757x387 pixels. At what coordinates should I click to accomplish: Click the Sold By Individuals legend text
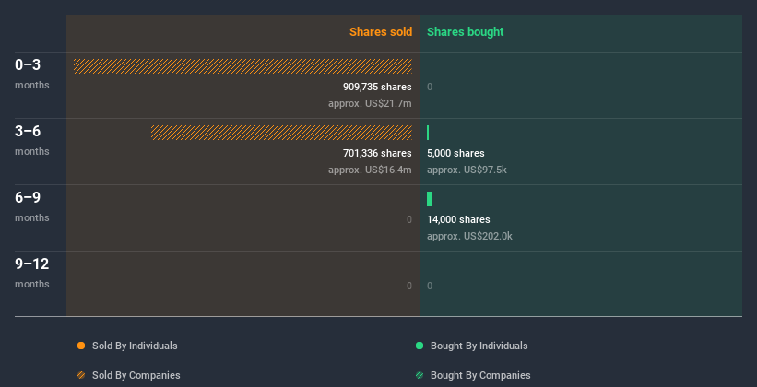point(135,346)
